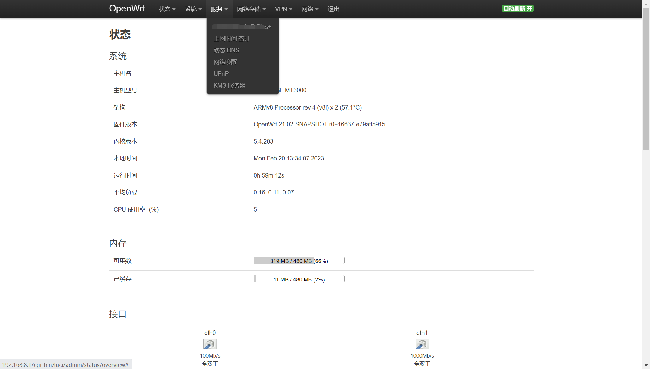The width and height of the screenshot is (650, 369).
Task: Click the 退出 logout link
Action: [x=333, y=9]
